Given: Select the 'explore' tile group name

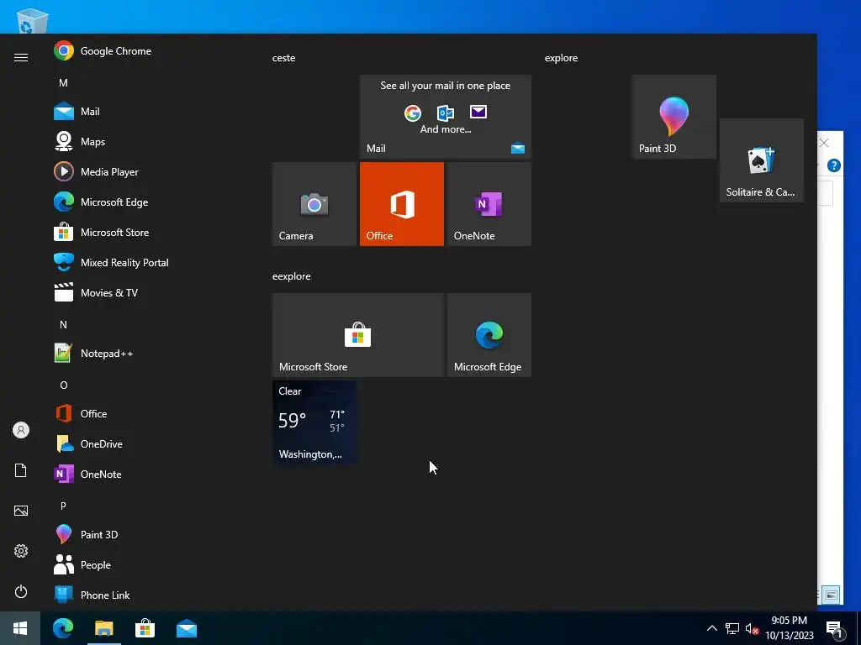Looking at the screenshot, I should click(561, 58).
